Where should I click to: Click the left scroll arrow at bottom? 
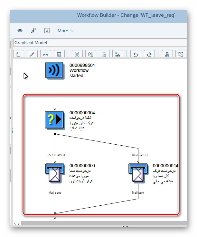click(15, 223)
